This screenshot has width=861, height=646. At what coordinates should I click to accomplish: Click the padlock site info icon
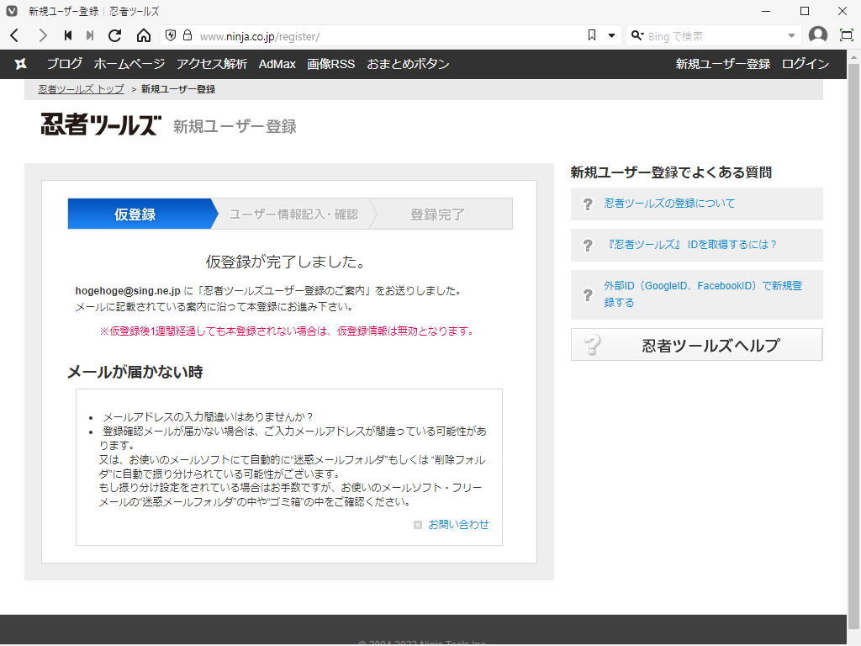[188, 35]
